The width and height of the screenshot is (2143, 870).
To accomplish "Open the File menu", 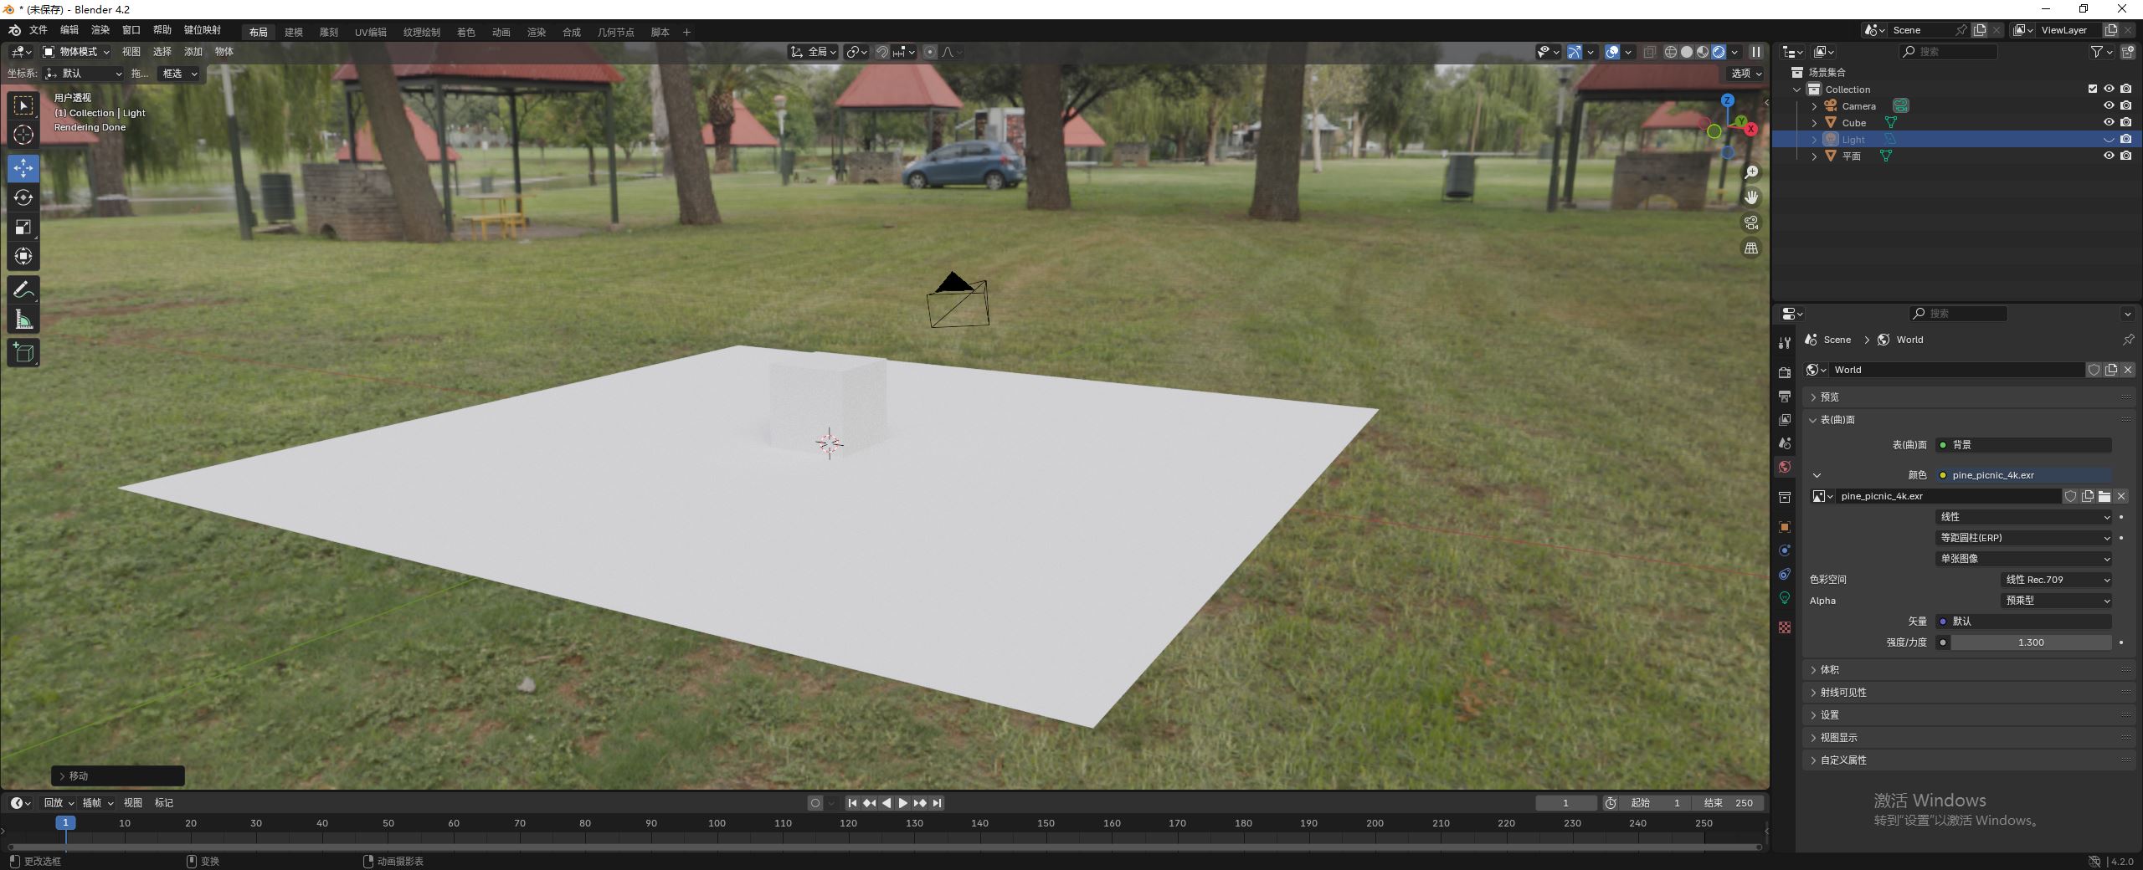I will [x=39, y=30].
